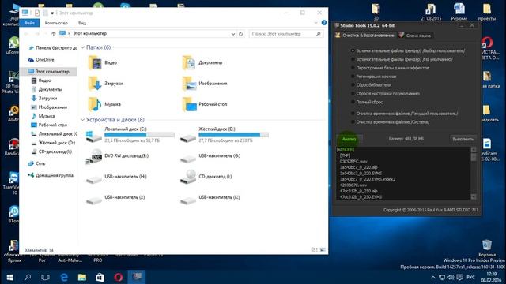This screenshot has height=284, width=506.
Task: Select 03C92FFC.wav in the file list
Action: (353, 161)
